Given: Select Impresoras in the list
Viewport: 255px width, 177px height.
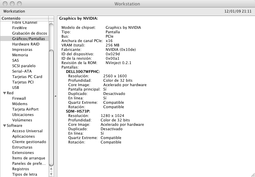Looking at the screenshot, I should (22, 50).
